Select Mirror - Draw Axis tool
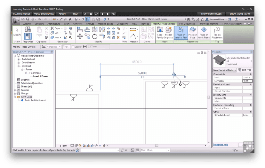Viewport: 265px width, 168px height. click(x=102, y=29)
